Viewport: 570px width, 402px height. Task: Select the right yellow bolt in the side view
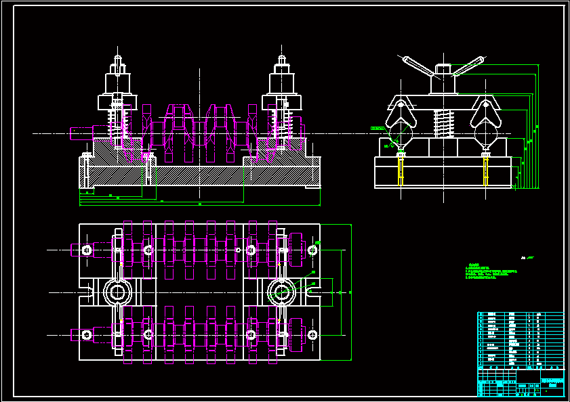486,170
